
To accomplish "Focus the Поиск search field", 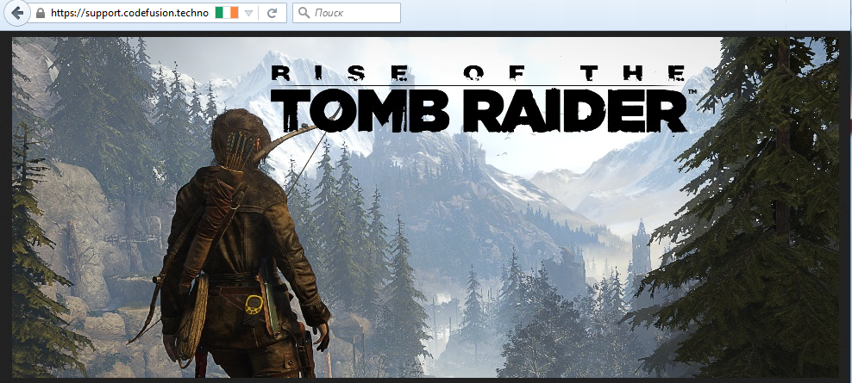I will (x=347, y=13).
